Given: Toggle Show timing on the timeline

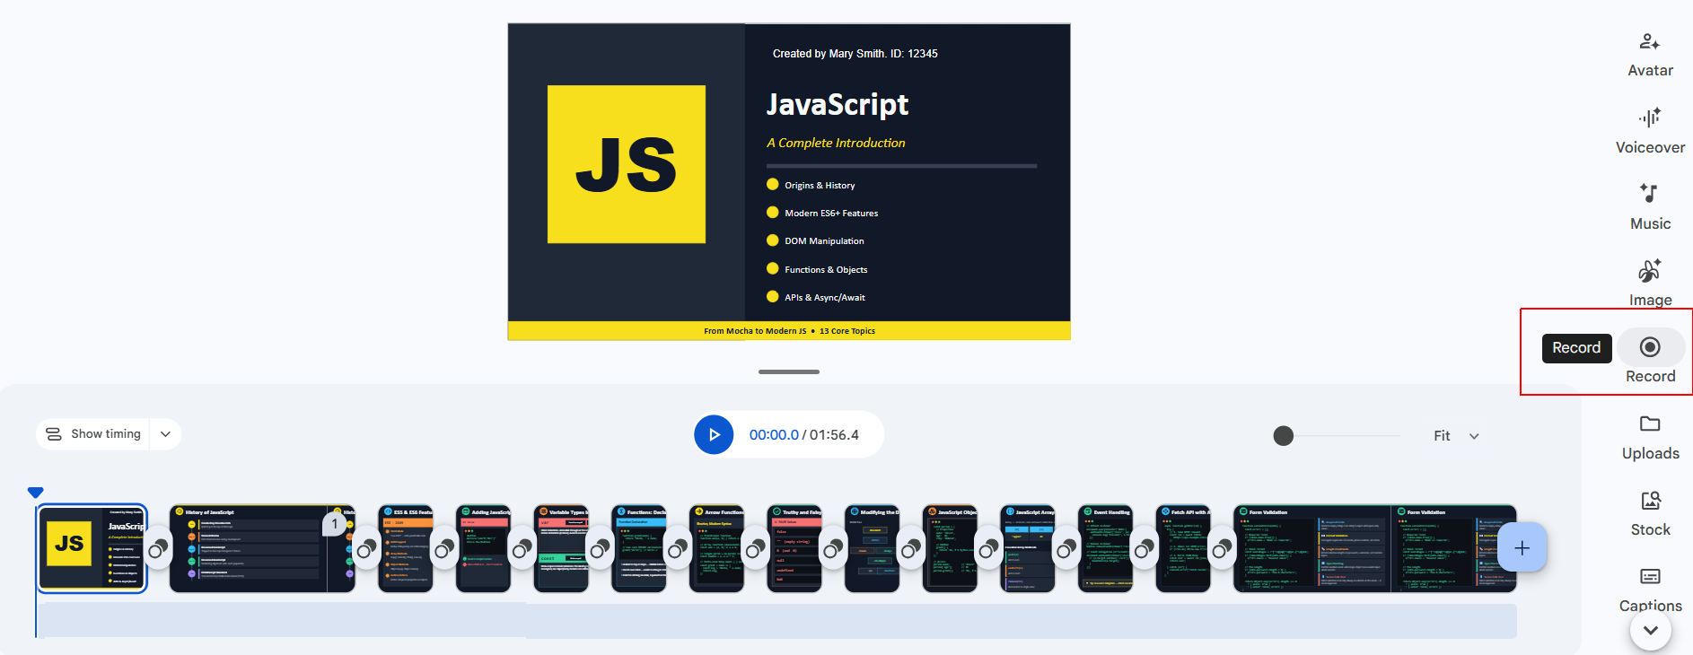Looking at the screenshot, I should tap(94, 434).
